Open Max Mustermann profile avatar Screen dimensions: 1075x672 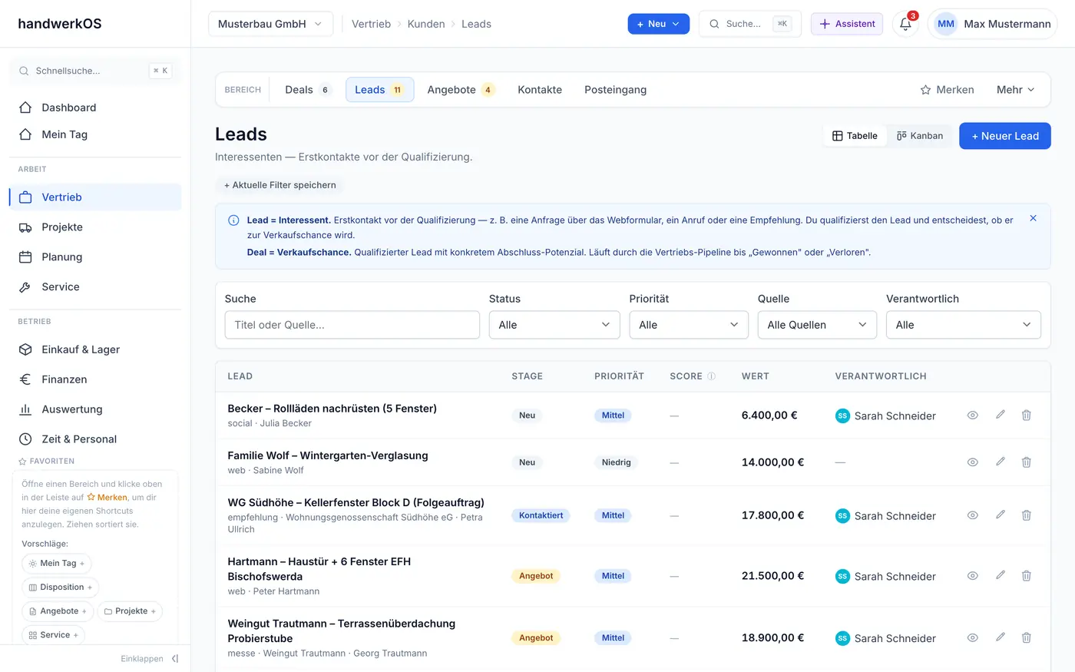click(946, 24)
